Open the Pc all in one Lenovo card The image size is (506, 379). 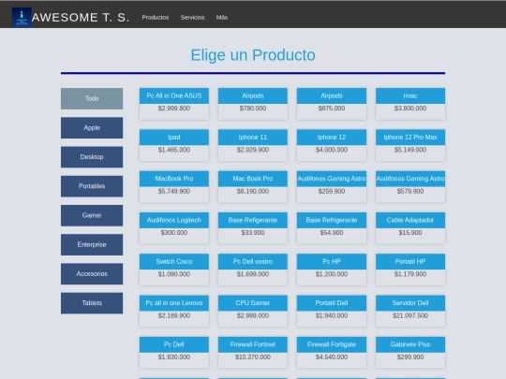point(174,311)
